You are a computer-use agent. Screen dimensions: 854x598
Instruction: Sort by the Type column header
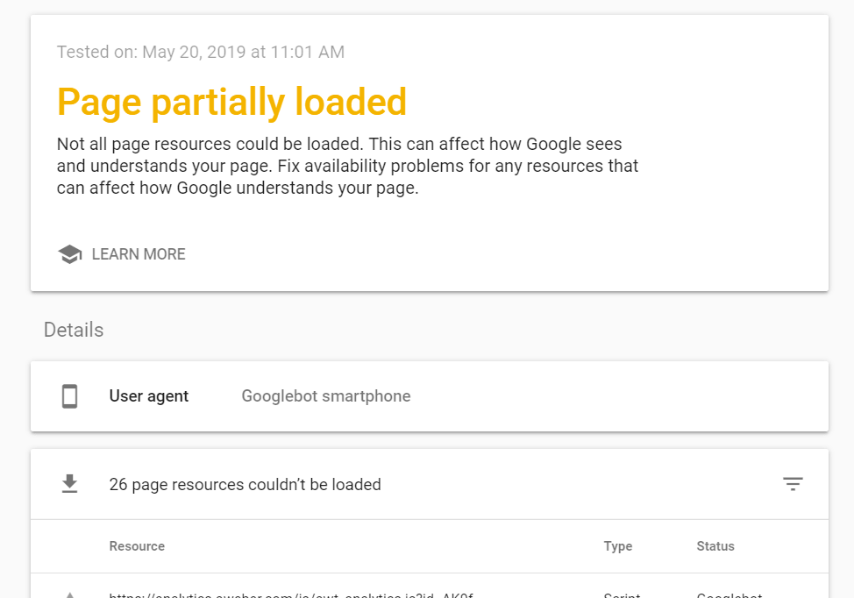[618, 546]
